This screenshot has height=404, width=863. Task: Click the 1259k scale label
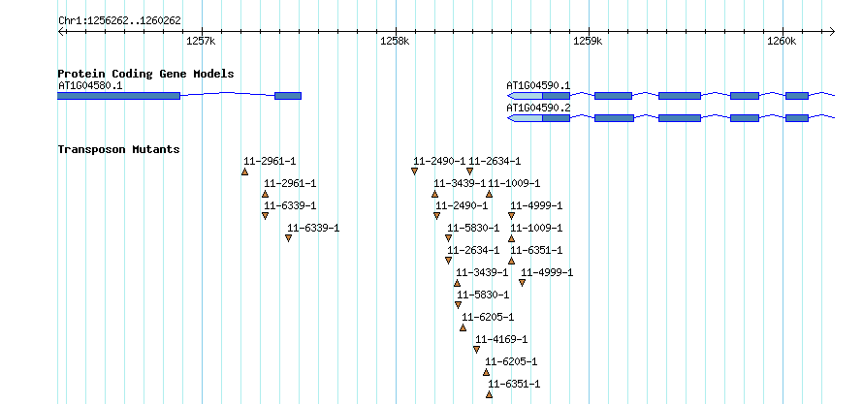(588, 42)
